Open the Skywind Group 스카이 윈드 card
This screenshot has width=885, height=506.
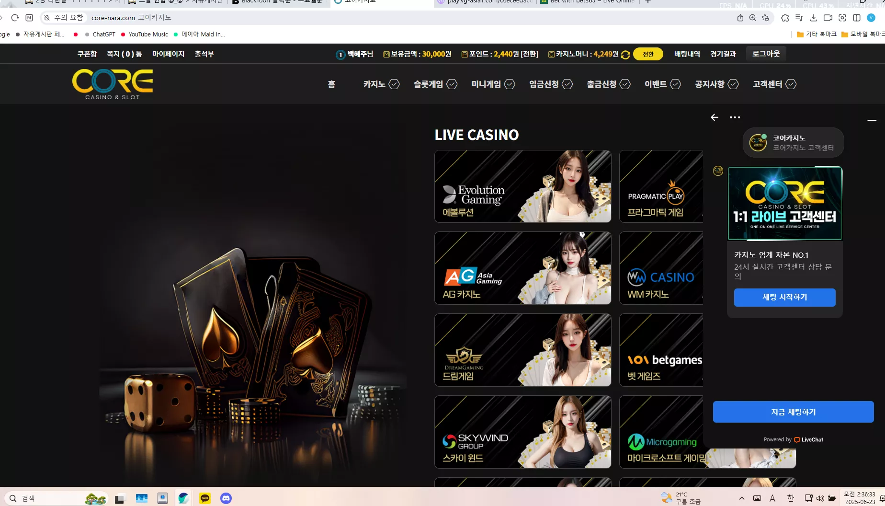coord(523,432)
